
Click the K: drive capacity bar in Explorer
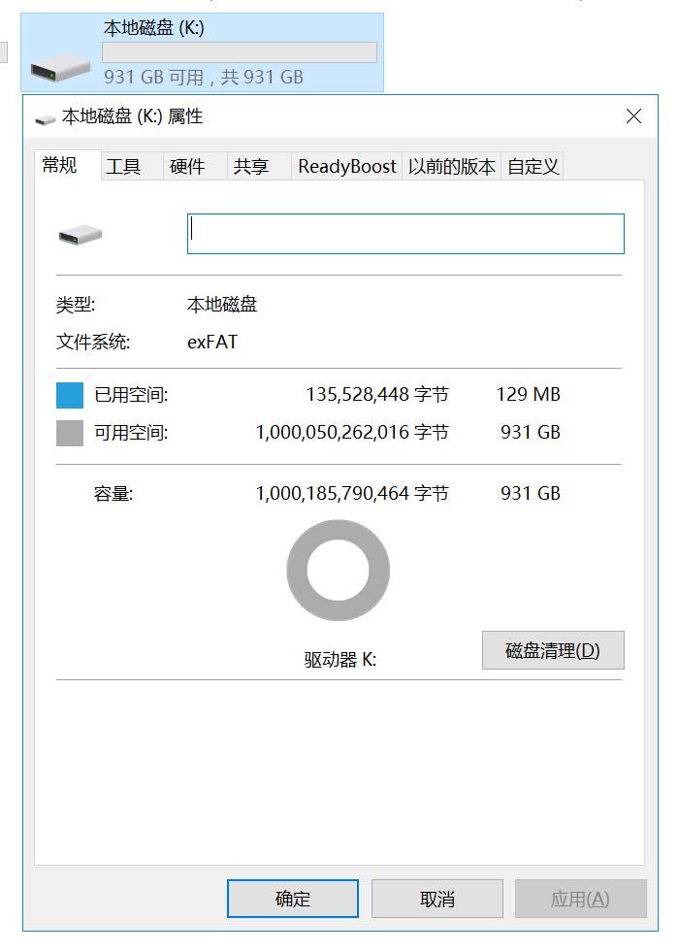tap(240, 52)
